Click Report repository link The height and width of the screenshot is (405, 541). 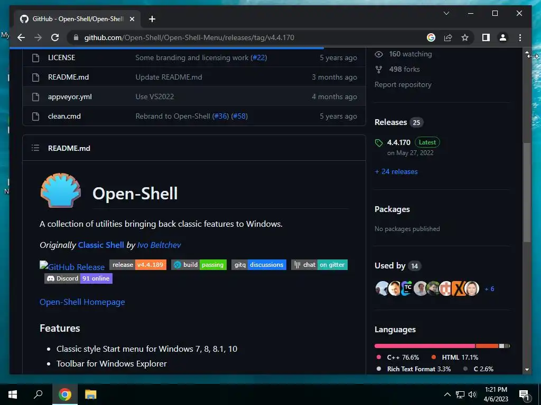click(x=403, y=85)
